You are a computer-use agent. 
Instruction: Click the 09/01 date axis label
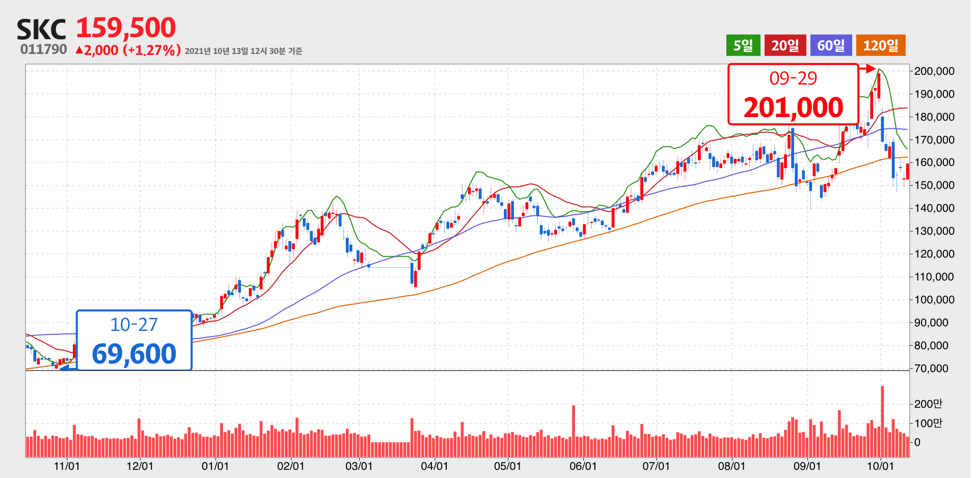tap(807, 466)
